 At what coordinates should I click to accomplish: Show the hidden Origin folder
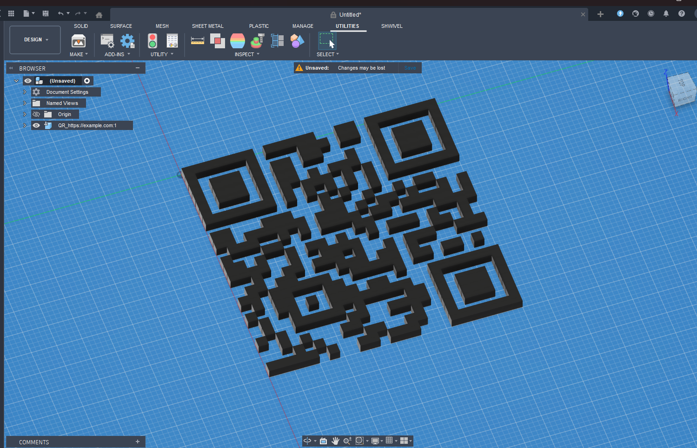point(36,114)
